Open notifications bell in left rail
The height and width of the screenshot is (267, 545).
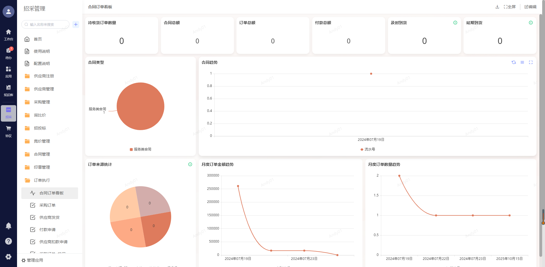(x=9, y=226)
